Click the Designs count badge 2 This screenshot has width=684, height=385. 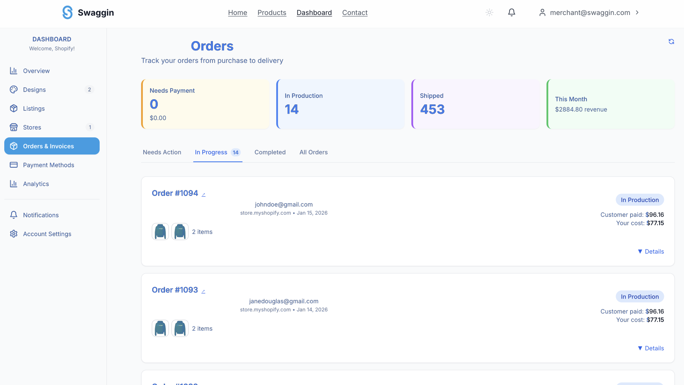click(89, 89)
